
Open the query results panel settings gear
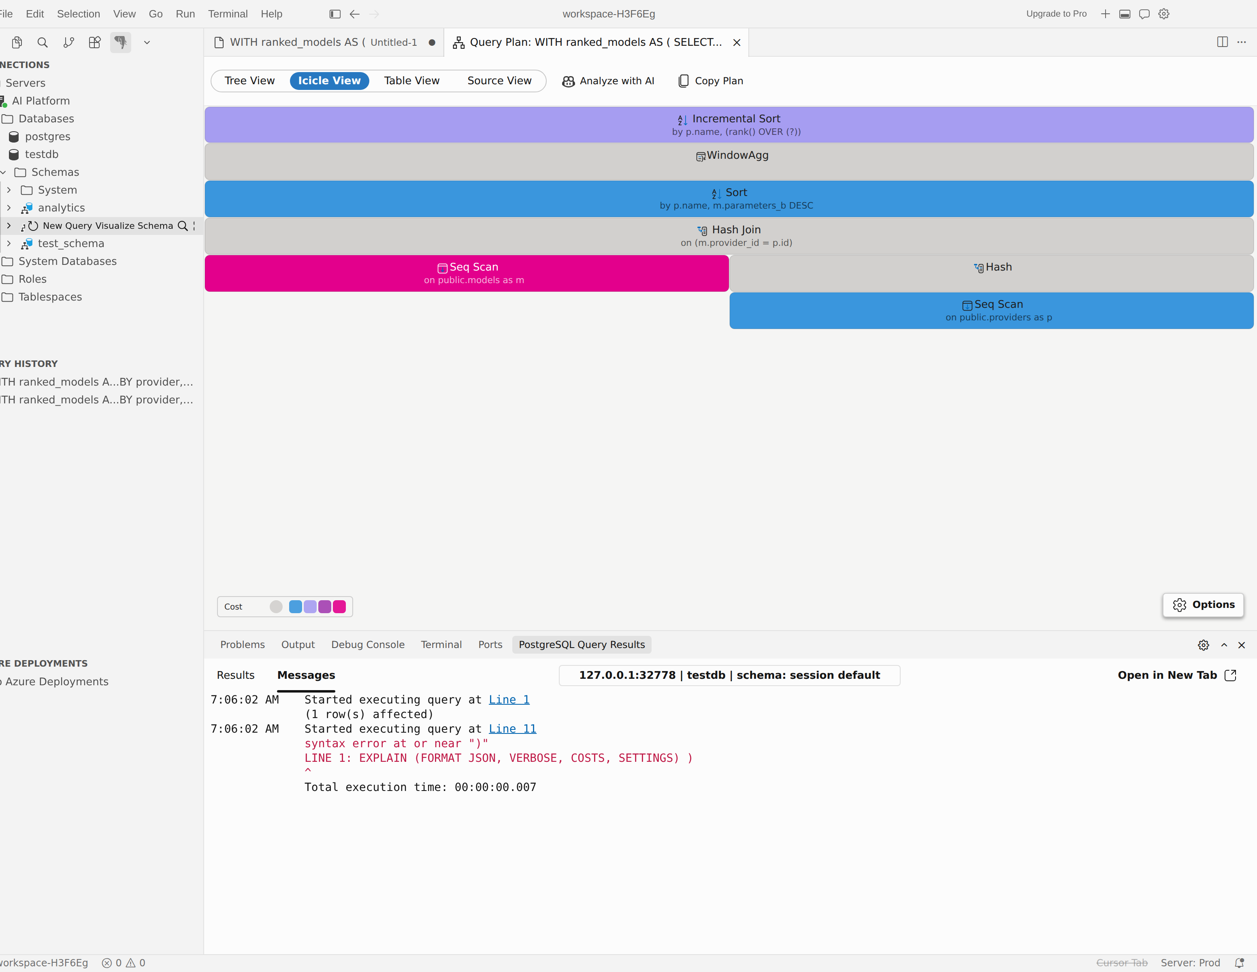click(x=1204, y=645)
